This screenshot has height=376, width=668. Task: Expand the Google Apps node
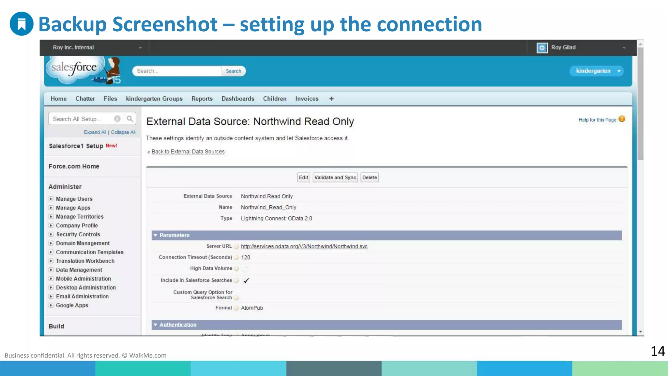point(51,305)
